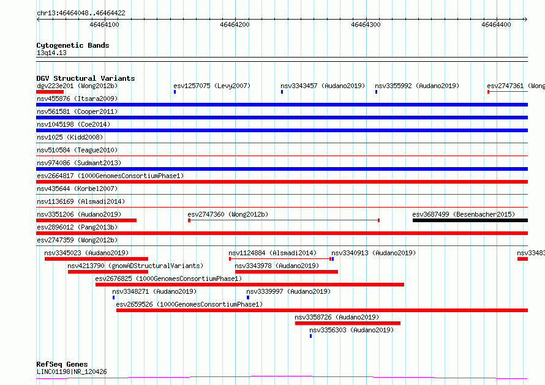Screen dimensions: 545x385
Task: Click the black esv3687499 feature bar
Action: tap(470, 220)
